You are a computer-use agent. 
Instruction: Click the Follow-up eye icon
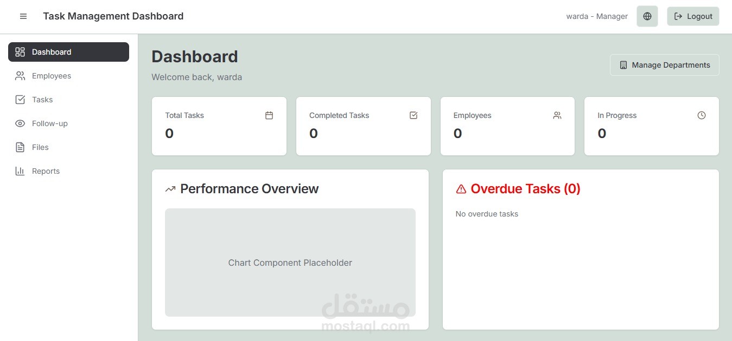[x=20, y=123]
